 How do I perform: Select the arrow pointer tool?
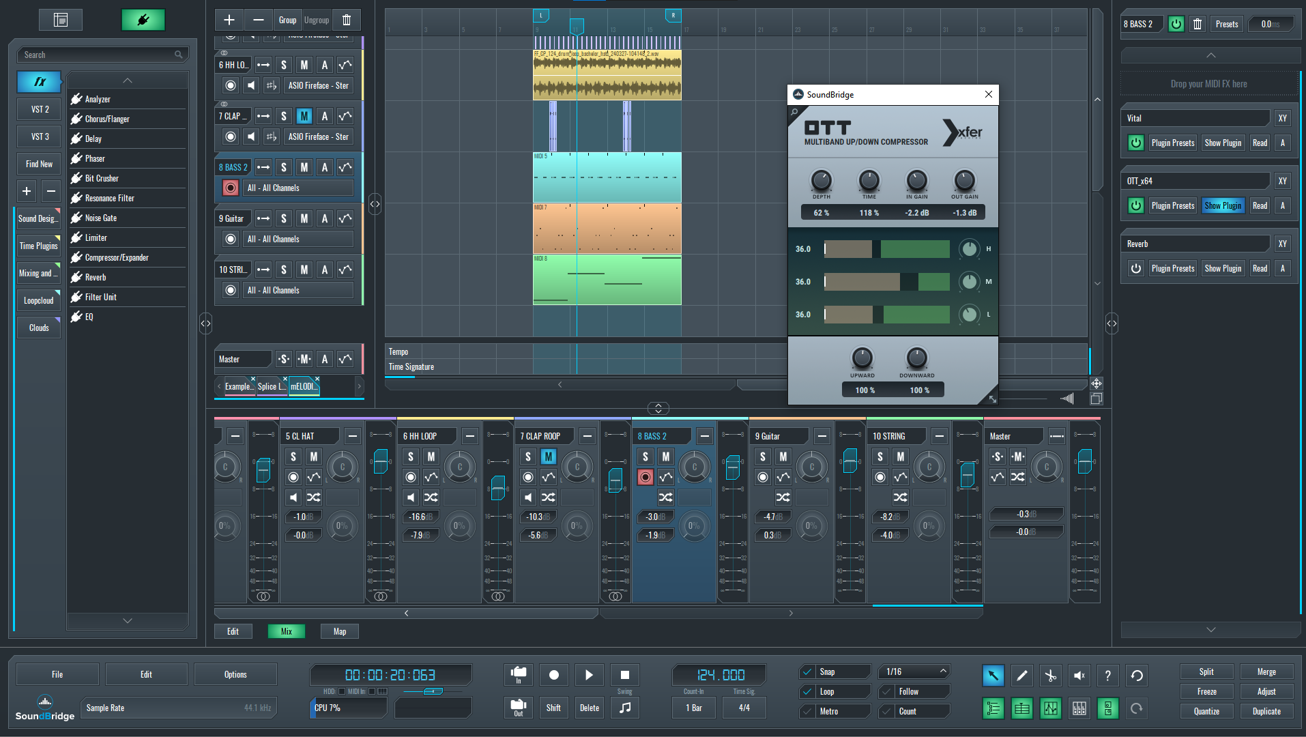993,676
